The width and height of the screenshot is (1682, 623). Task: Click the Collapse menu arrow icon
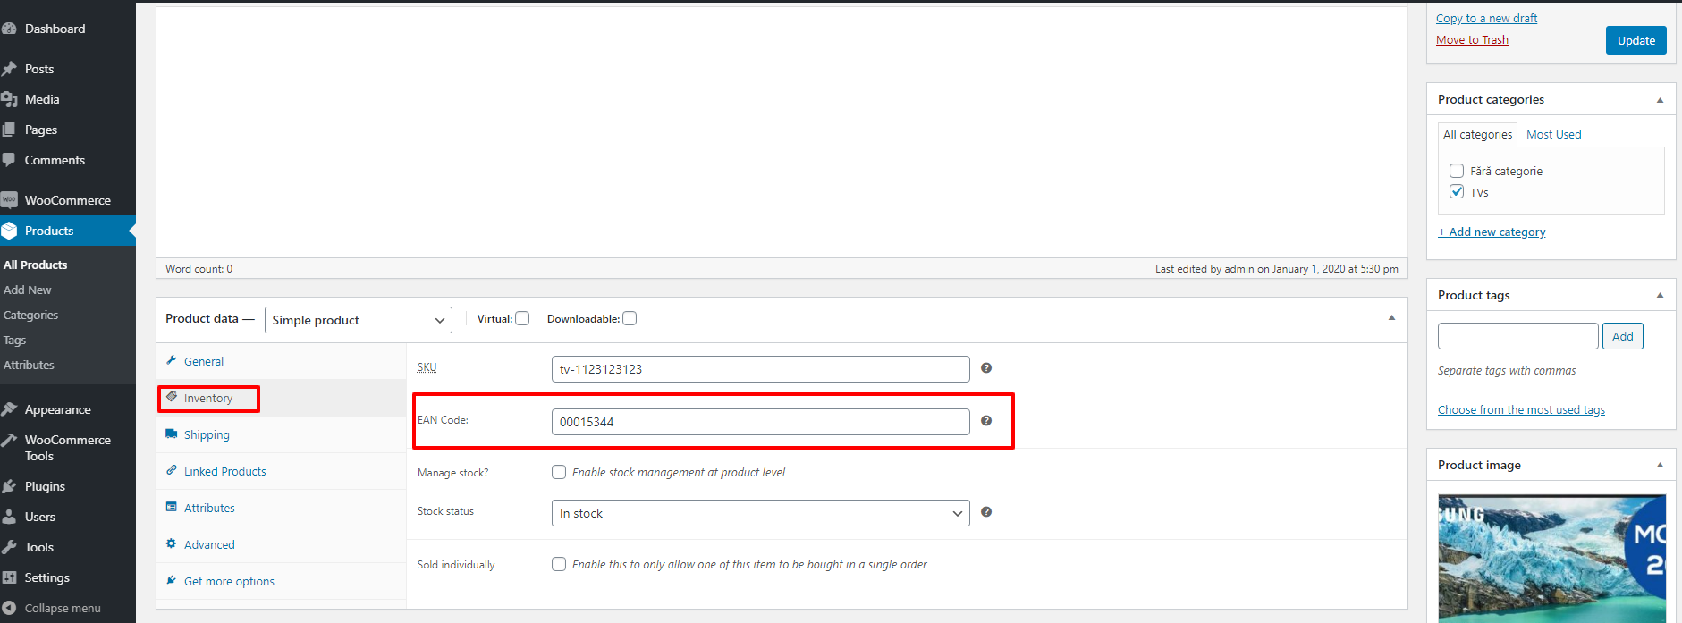10,608
